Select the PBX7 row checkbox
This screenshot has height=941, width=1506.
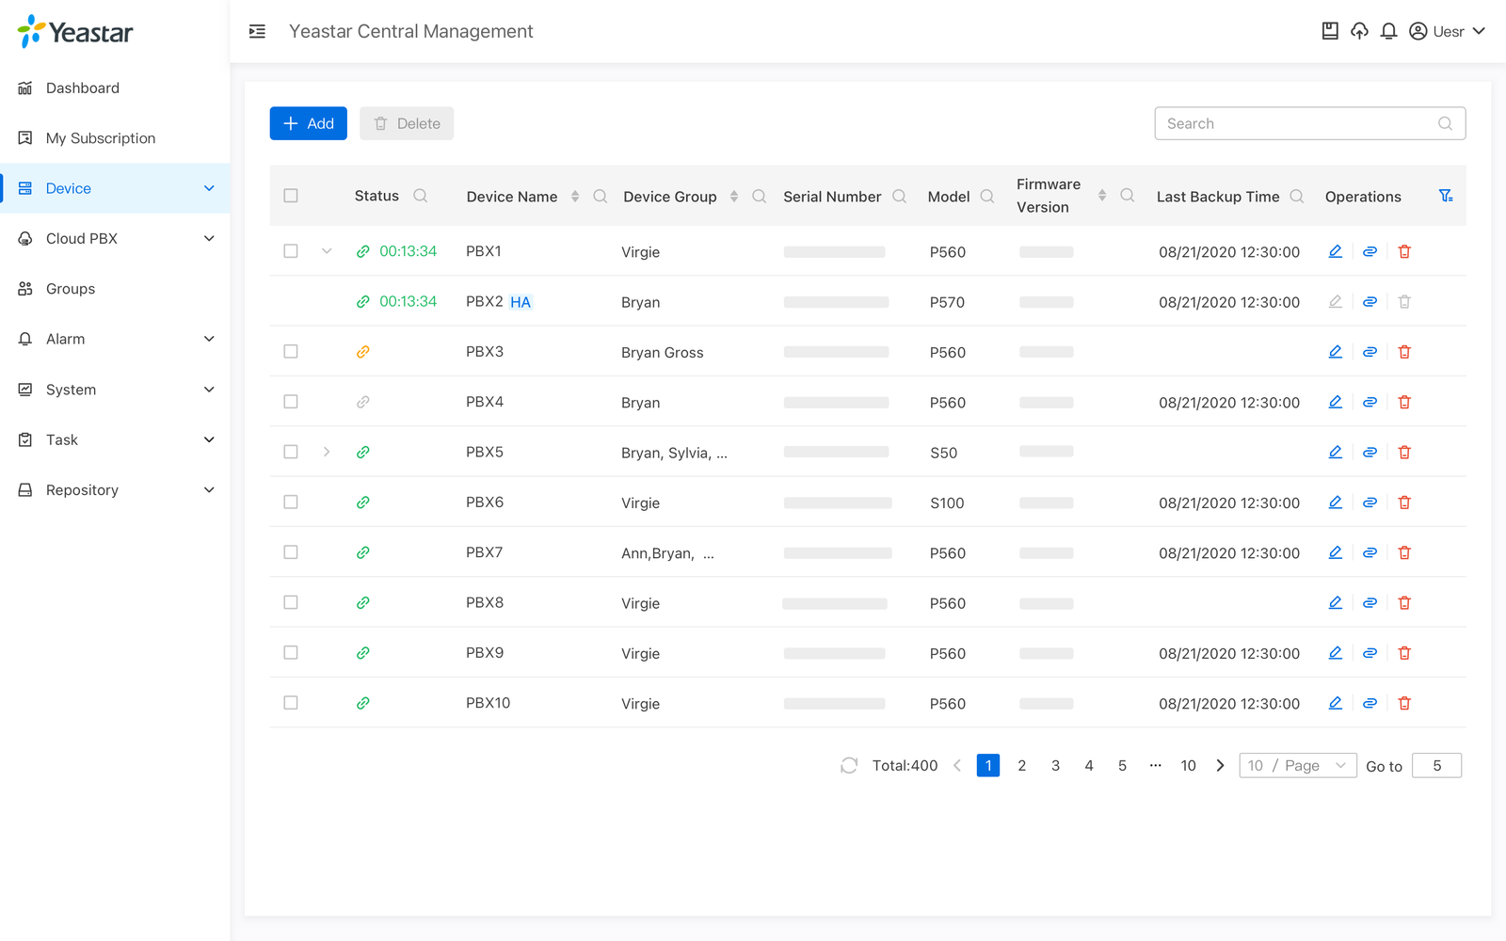(291, 552)
